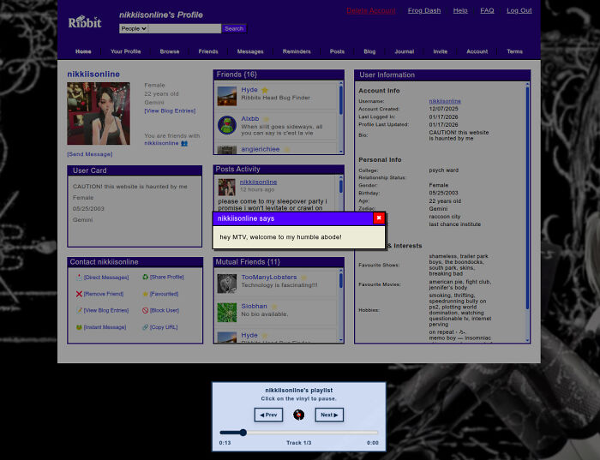
Task: Open Siobhan's profile in Mutual Friends
Action: [254, 306]
